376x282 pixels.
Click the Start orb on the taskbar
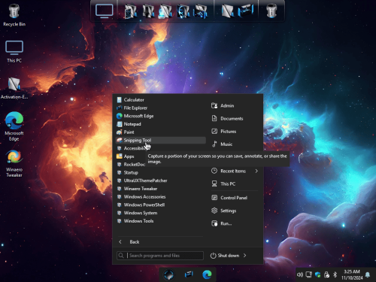pyautogui.click(x=168, y=274)
